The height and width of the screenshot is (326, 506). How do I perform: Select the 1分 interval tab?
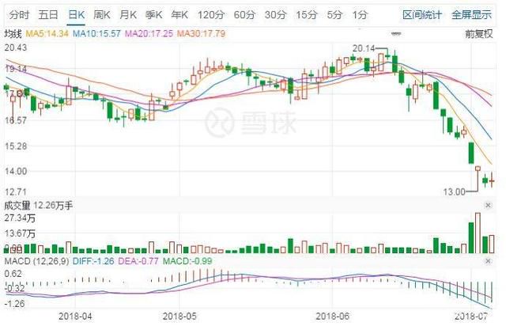[360, 14]
